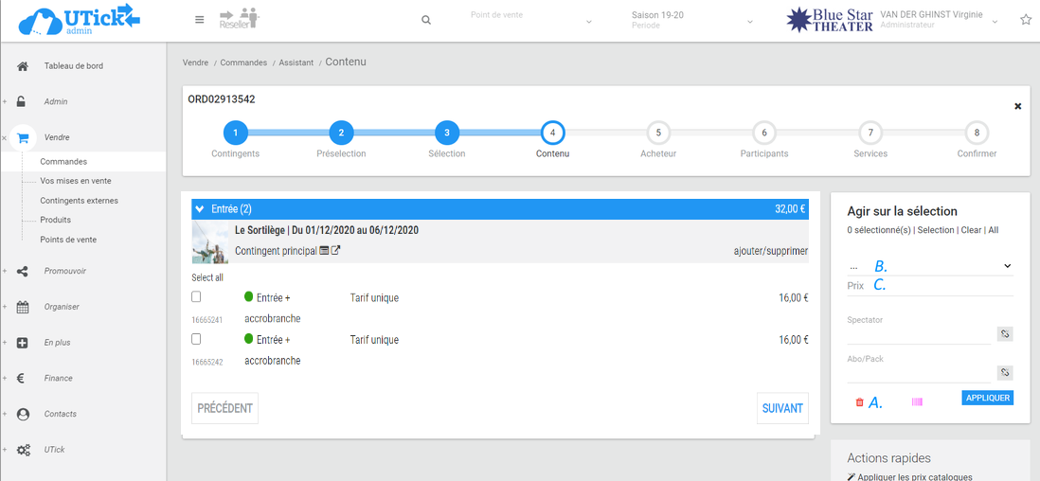1040x481 pixels.
Task: Click the link icon next to Abo/Pack
Action: [x=1005, y=372]
